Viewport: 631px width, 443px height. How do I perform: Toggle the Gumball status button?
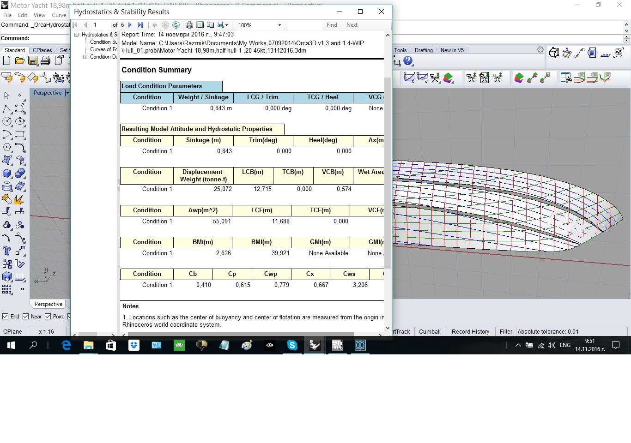[430, 332]
